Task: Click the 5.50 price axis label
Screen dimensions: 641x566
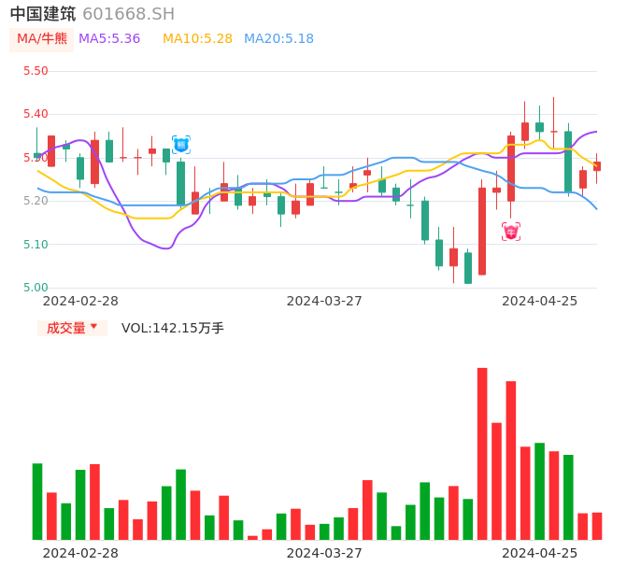Action: coord(36,71)
